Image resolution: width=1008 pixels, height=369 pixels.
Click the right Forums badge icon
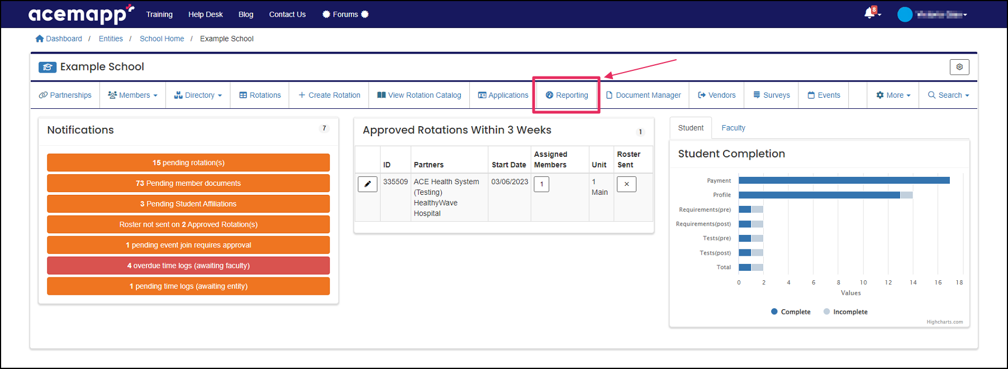tap(365, 15)
